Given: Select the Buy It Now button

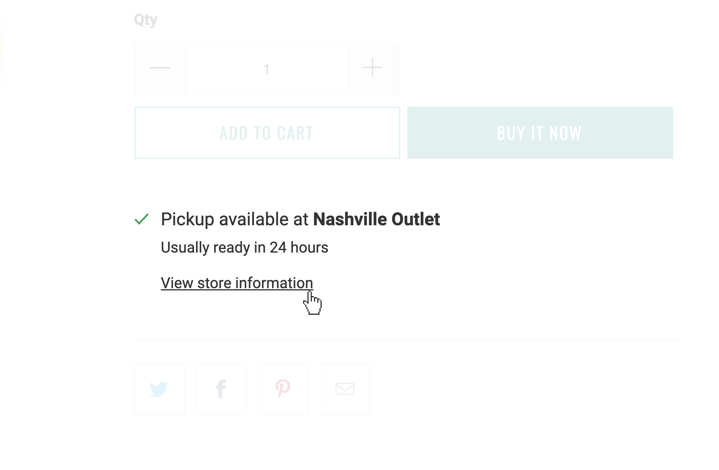Looking at the screenshot, I should click(539, 133).
